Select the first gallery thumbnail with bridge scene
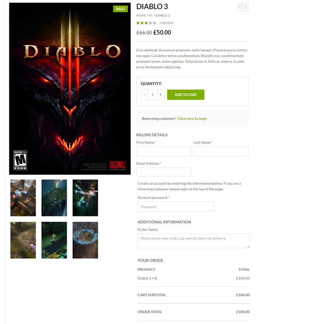Screen dimensions: 323x324 tap(23, 198)
